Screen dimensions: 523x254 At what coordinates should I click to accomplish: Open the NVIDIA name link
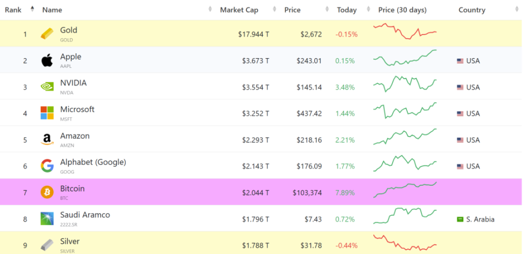(x=73, y=83)
